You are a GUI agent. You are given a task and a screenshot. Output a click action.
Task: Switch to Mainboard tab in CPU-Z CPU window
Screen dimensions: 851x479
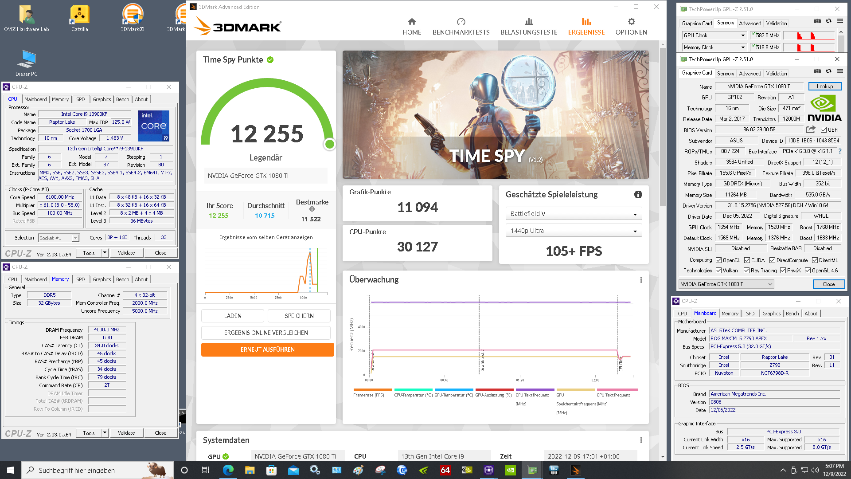(35, 99)
